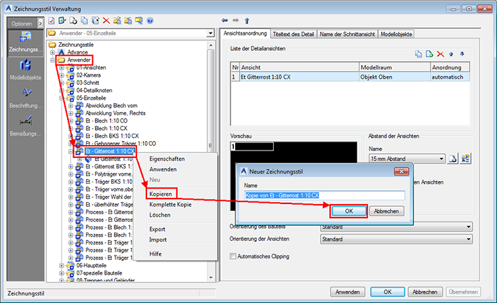Screen dimensions: 497x303
Task: Switch to the Modellobjekte tab
Action: [x=396, y=34]
